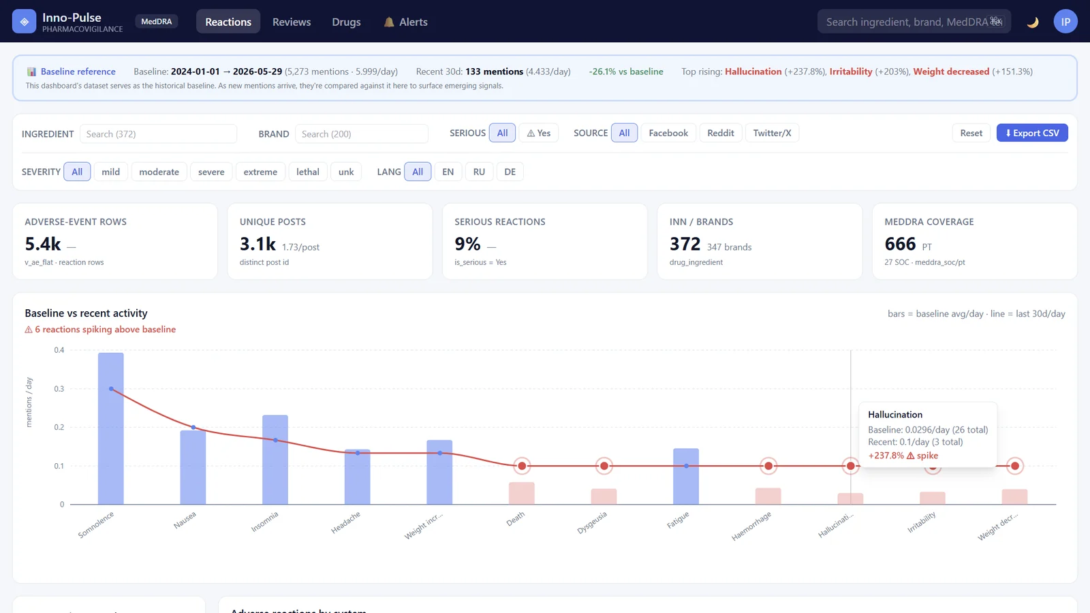Click the Weight decreased spike marker
The width and height of the screenshot is (1090, 613).
click(x=1015, y=466)
